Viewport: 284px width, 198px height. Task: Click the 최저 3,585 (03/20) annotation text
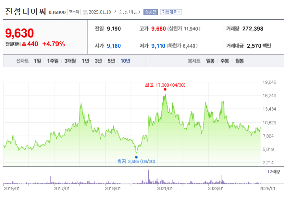[x=136, y=161]
